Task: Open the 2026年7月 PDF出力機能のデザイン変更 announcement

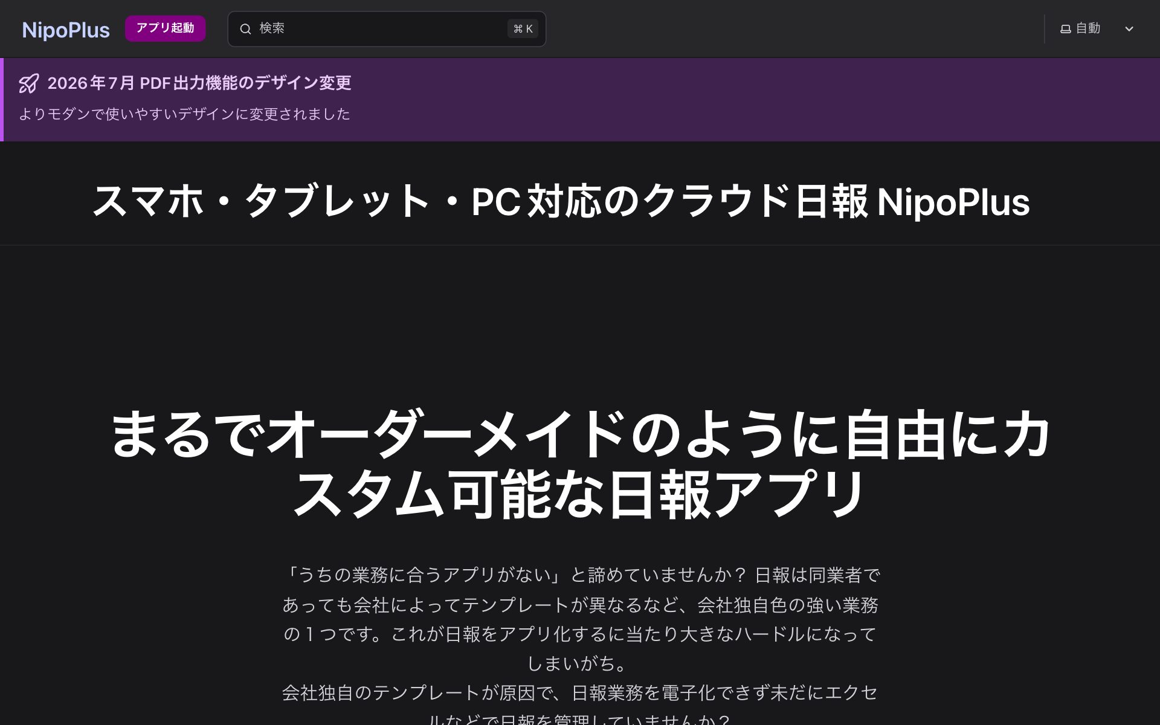Action: [199, 83]
